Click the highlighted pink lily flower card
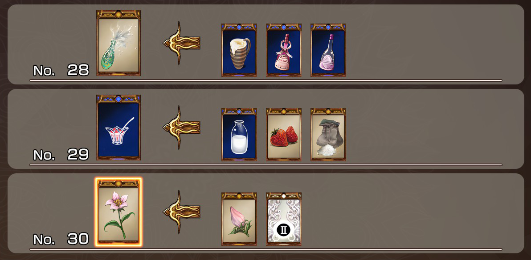The height and width of the screenshot is (260, 531). [118, 212]
